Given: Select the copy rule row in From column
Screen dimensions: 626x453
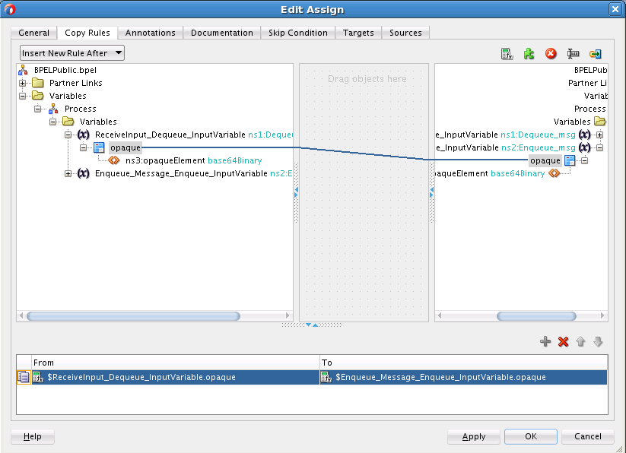Looking at the screenshot, I should 176,377.
